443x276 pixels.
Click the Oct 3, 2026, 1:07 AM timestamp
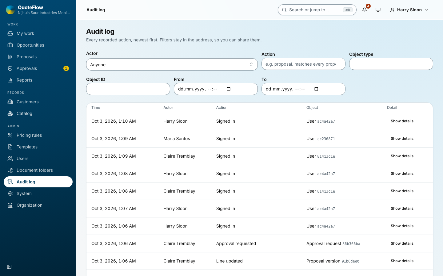(114, 209)
